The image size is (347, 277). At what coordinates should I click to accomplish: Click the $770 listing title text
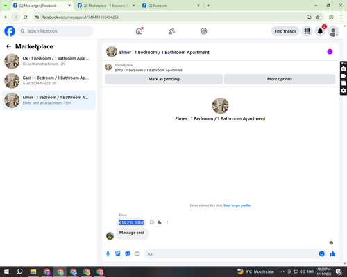[x=149, y=70]
